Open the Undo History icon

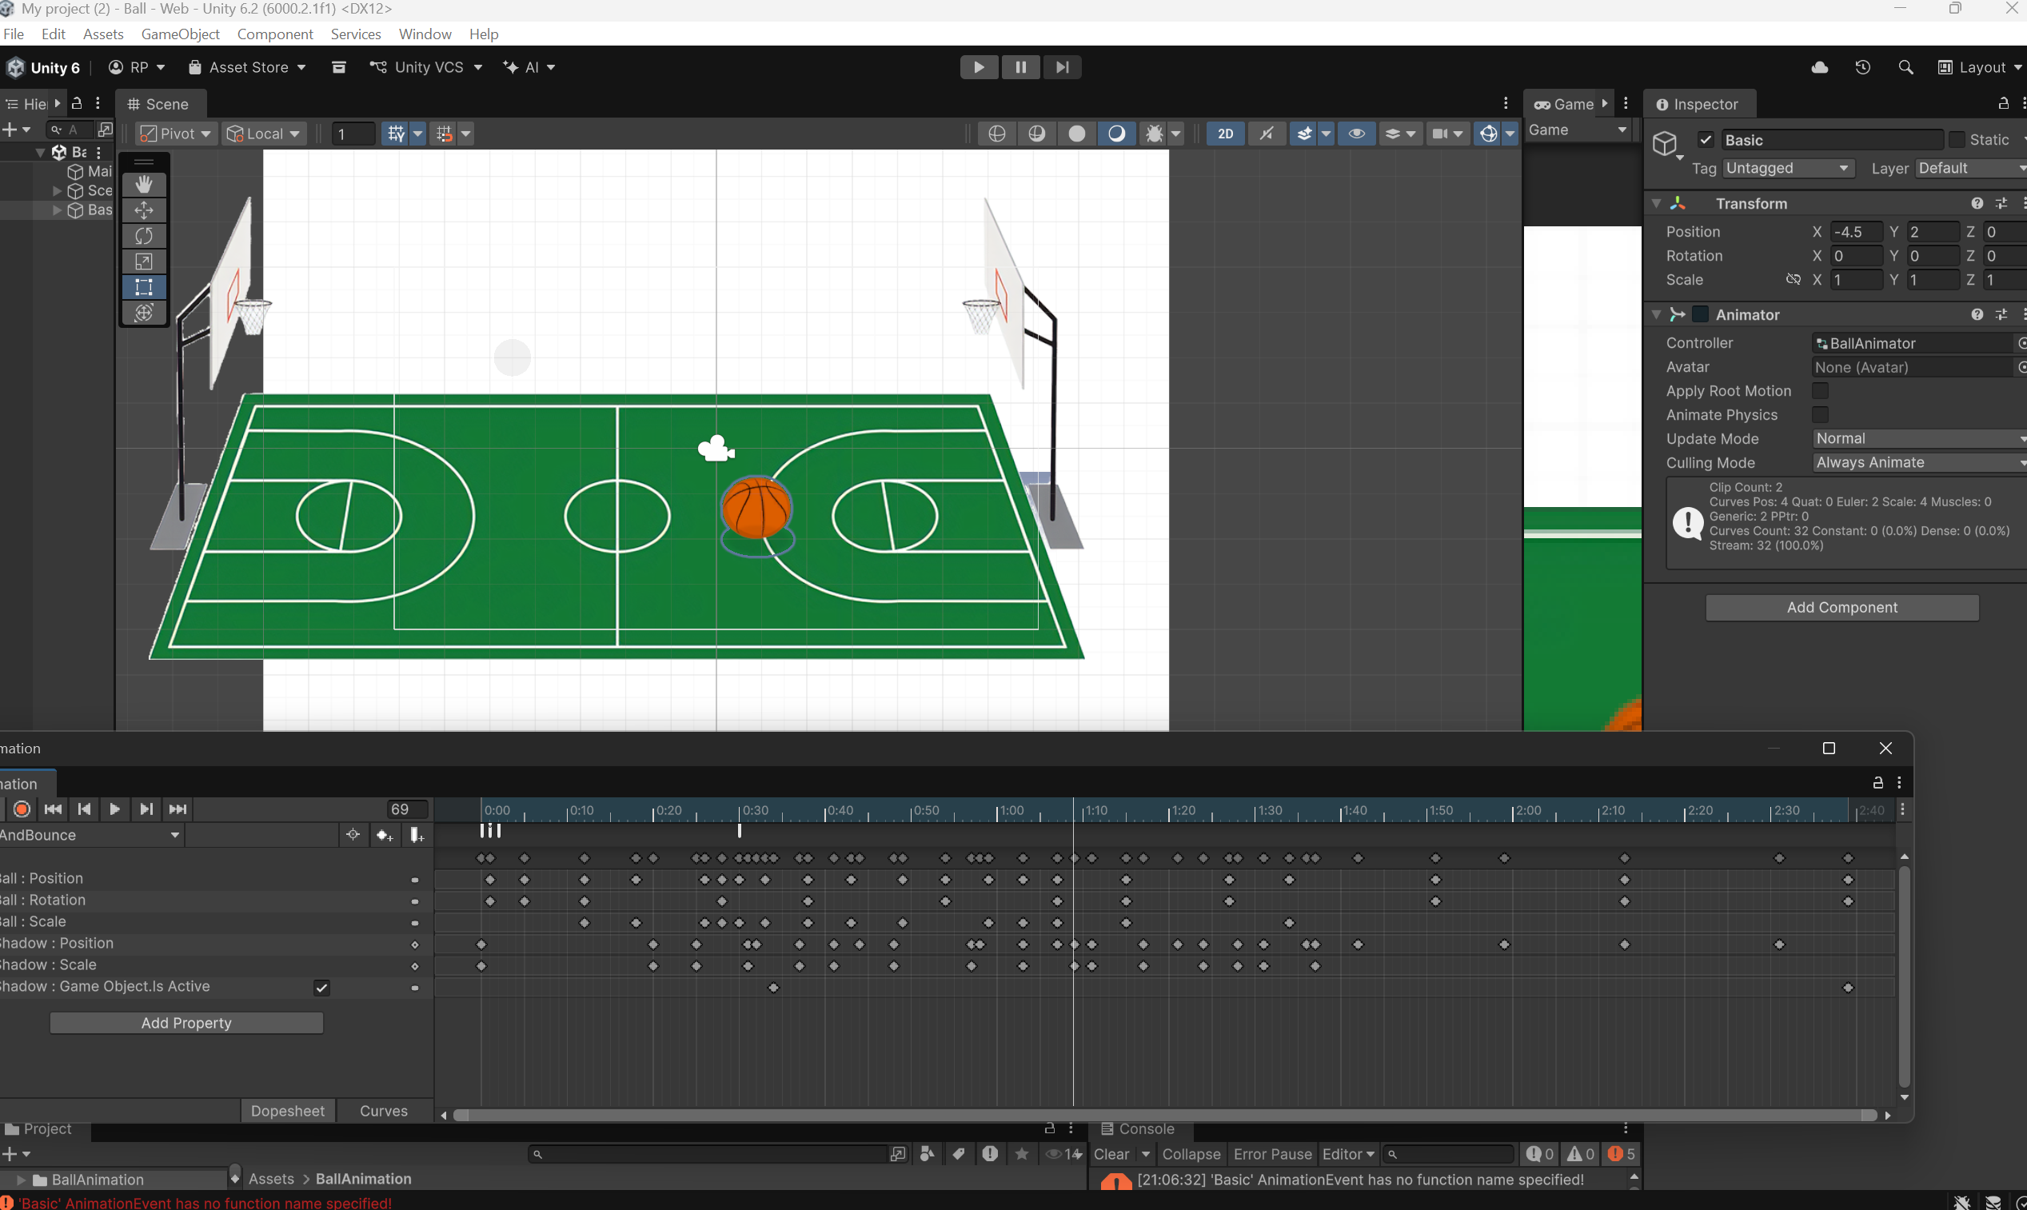[1862, 67]
